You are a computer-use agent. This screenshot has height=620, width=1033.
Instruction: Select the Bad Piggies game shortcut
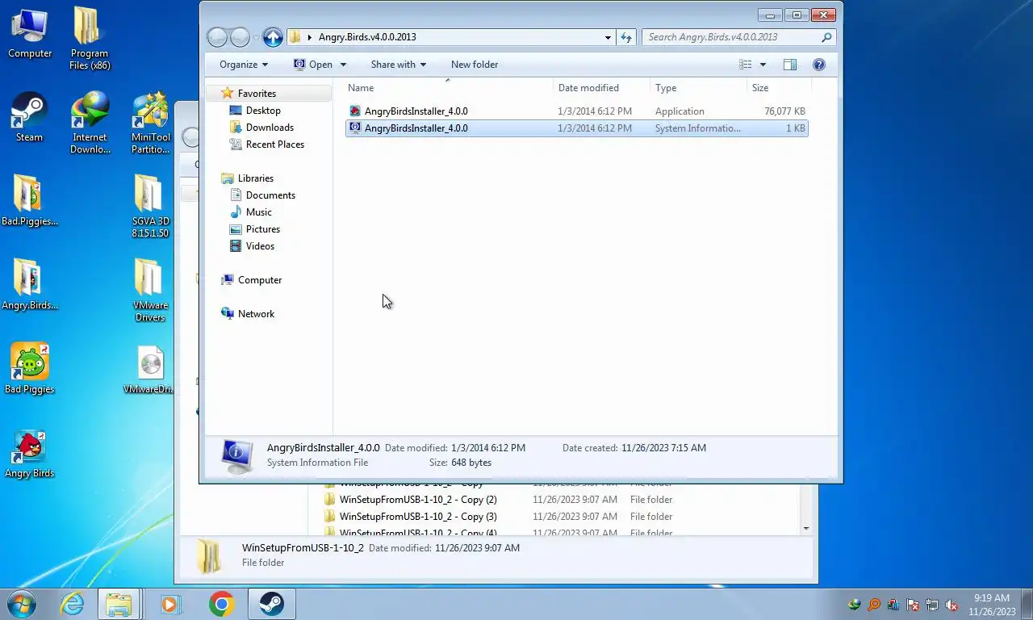tap(30, 368)
